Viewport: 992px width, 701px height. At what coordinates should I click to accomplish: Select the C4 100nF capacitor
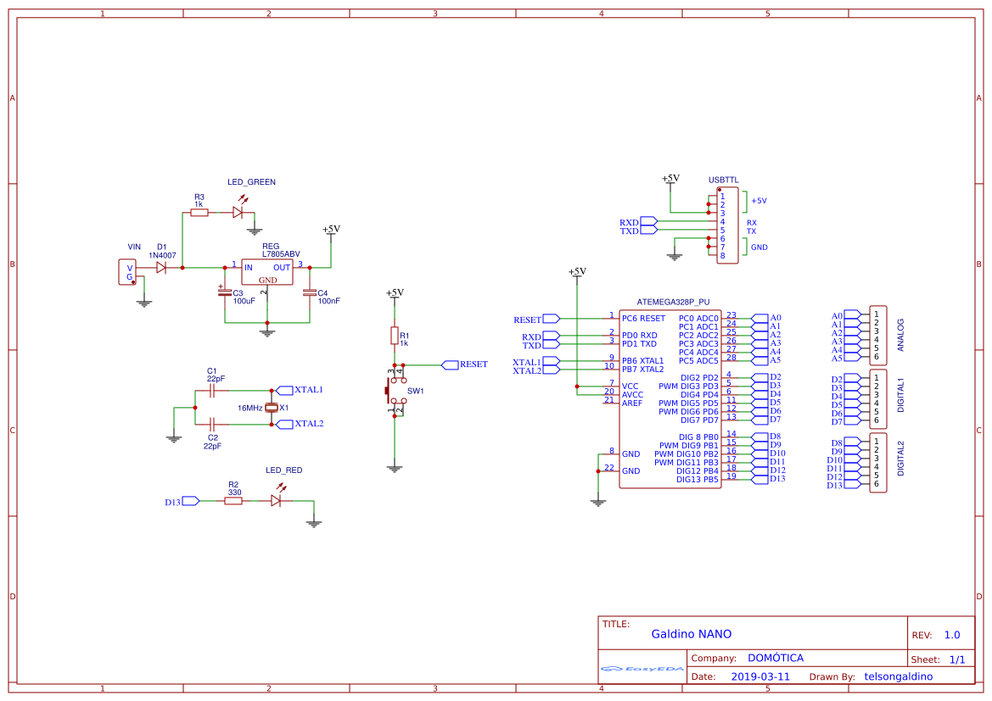pos(310,293)
